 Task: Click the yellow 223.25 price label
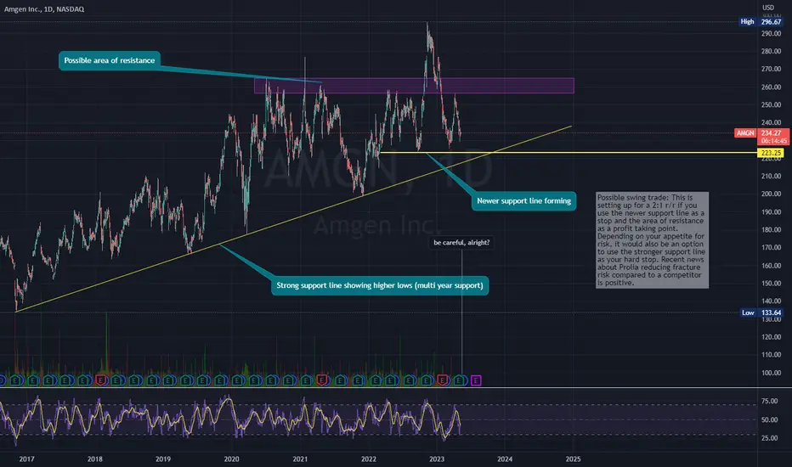771,153
